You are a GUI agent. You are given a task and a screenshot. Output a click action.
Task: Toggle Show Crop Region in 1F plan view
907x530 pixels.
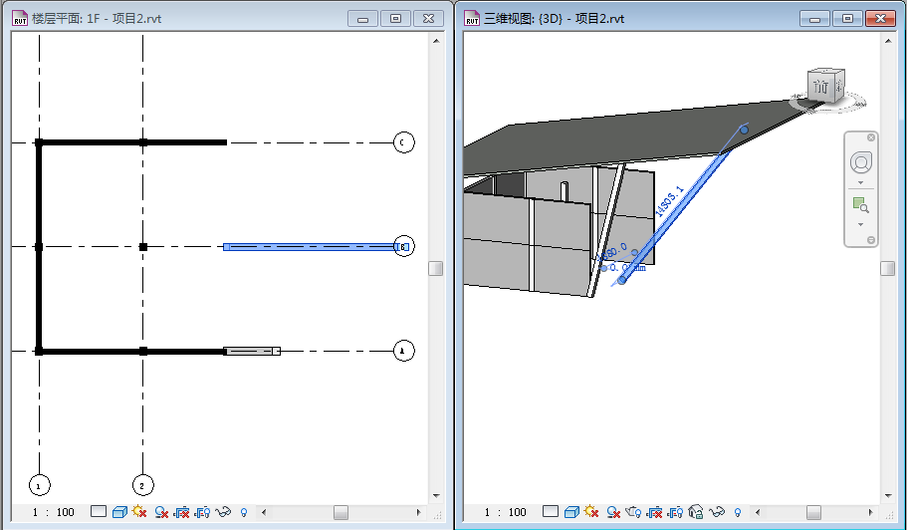202,511
